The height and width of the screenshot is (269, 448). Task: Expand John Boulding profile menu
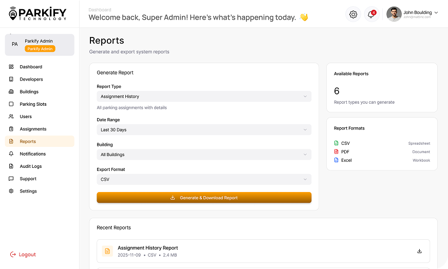(436, 12)
